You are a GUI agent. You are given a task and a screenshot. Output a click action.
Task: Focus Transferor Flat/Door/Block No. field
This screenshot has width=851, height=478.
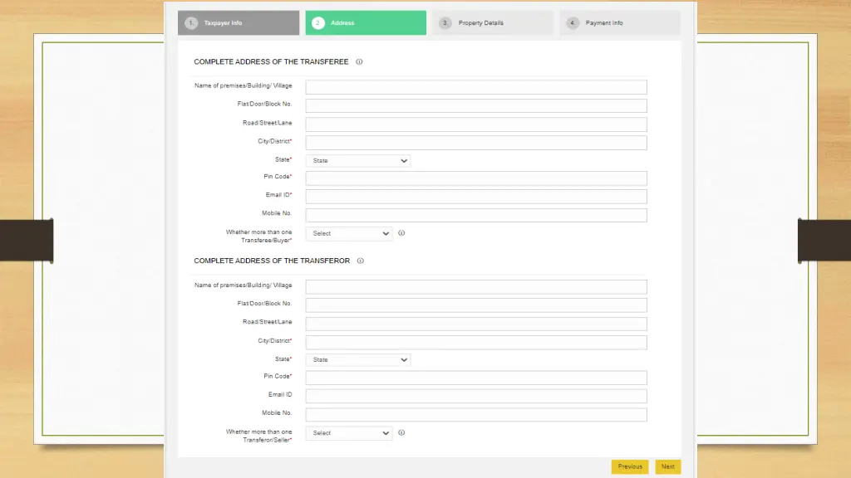tap(476, 305)
